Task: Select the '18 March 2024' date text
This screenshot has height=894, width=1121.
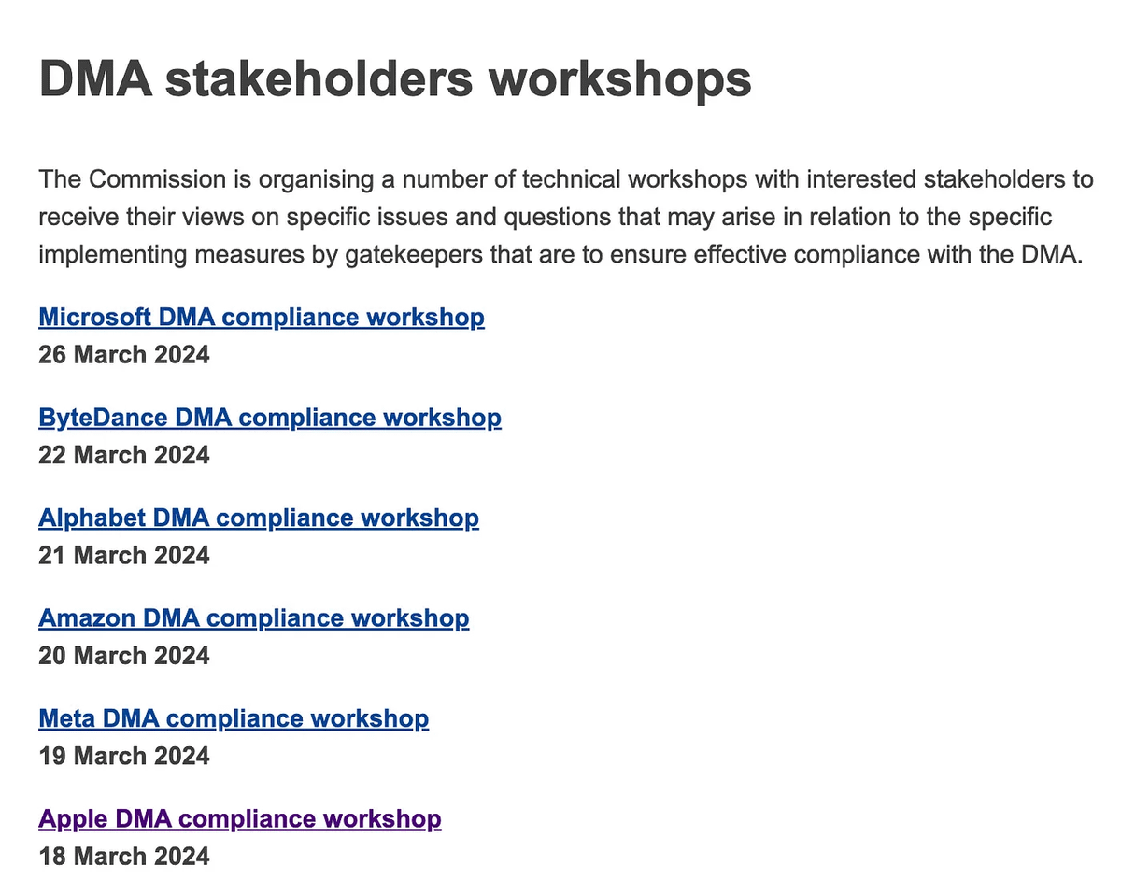Action: pyautogui.click(x=124, y=857)
